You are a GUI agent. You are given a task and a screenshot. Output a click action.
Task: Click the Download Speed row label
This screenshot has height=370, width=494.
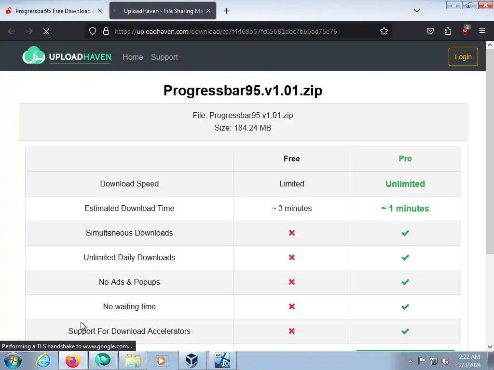(129, 184)
